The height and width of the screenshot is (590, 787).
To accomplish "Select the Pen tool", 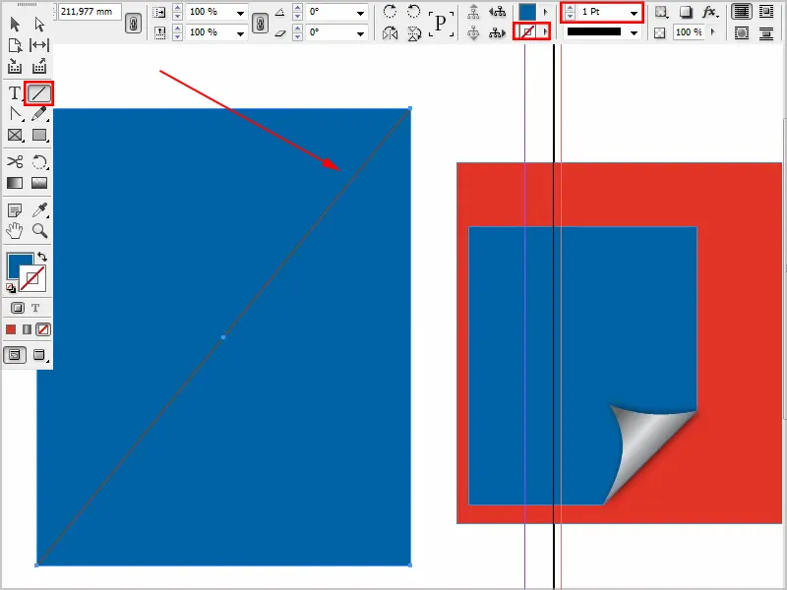I will coord(16,114).
